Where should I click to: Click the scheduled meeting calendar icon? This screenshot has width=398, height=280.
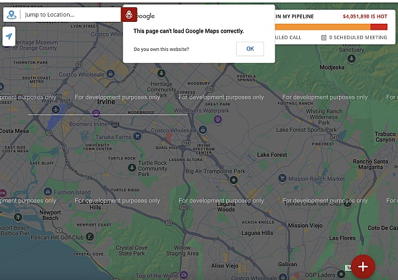(324, 38)
